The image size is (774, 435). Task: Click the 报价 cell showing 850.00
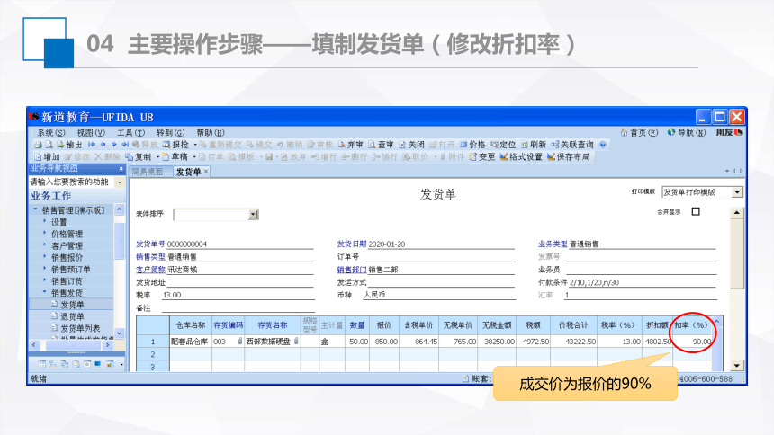point(384,342)
